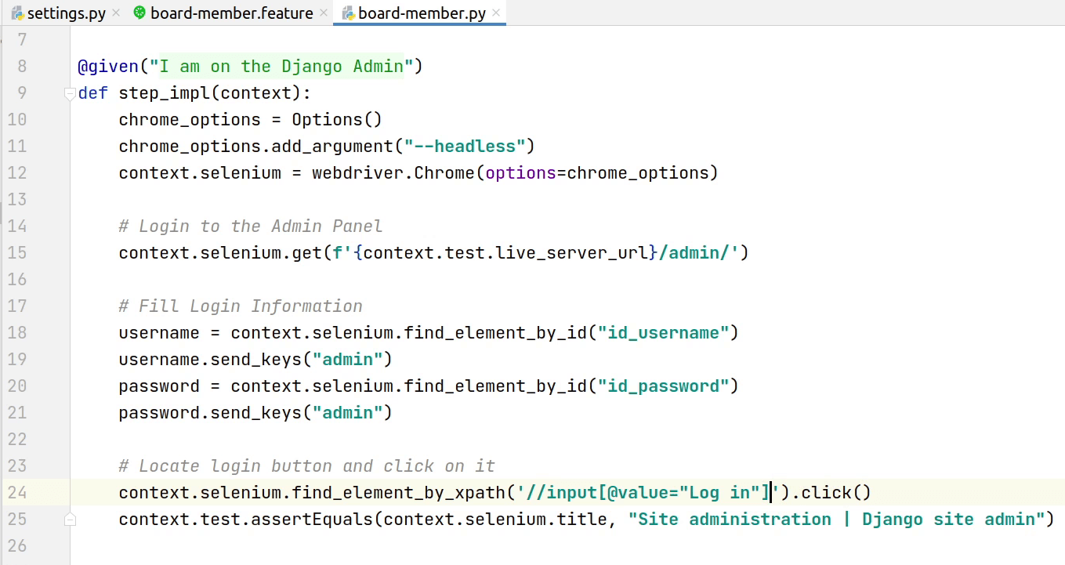
Task: Click the Cucumber icon on board-member.feature tab
Action: coord(139,13)
